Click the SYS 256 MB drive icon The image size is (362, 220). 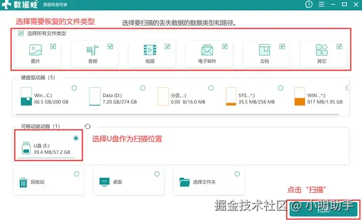(231, 96)
